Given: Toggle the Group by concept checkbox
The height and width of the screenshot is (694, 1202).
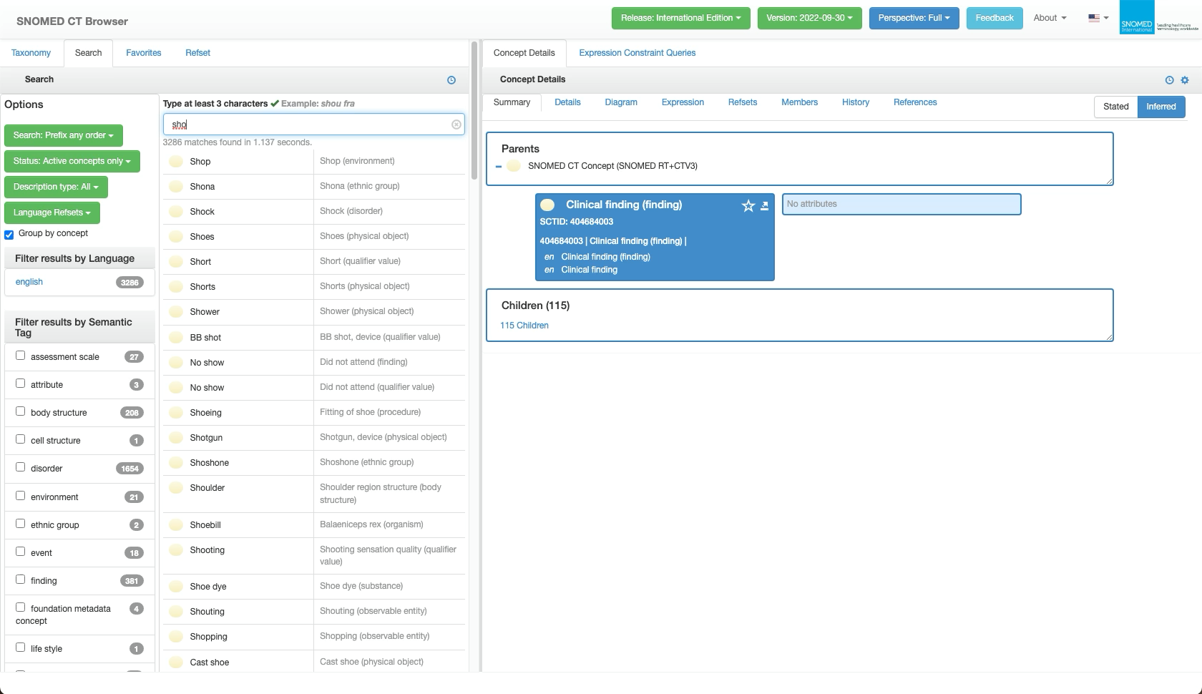Looking at the screenshot, I should [x=9, y=235].
